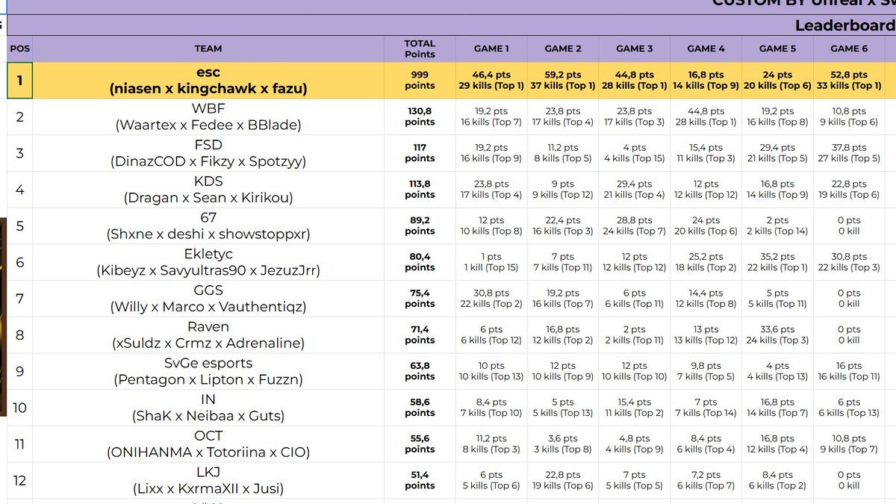Select the GAME 2 column header

(x=563, y=49)
